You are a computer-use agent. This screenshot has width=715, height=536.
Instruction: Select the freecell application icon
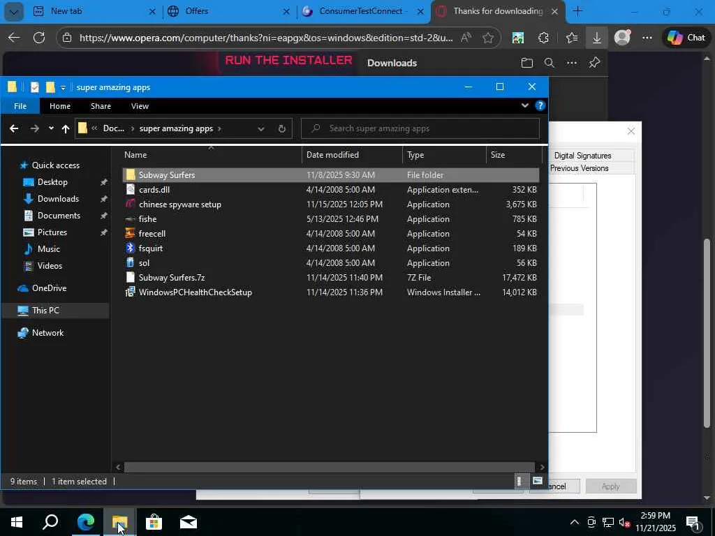[131, 233]
